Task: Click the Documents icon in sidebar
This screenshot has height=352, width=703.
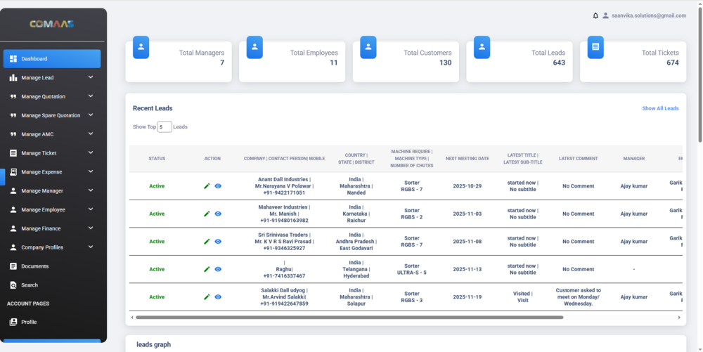Action: (13, 266)
